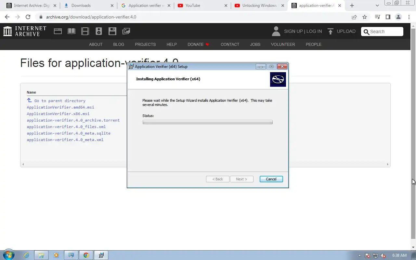Screen dimensions: 416x260
Task: Click the UPLOAD link
Action: pos(346,31)
